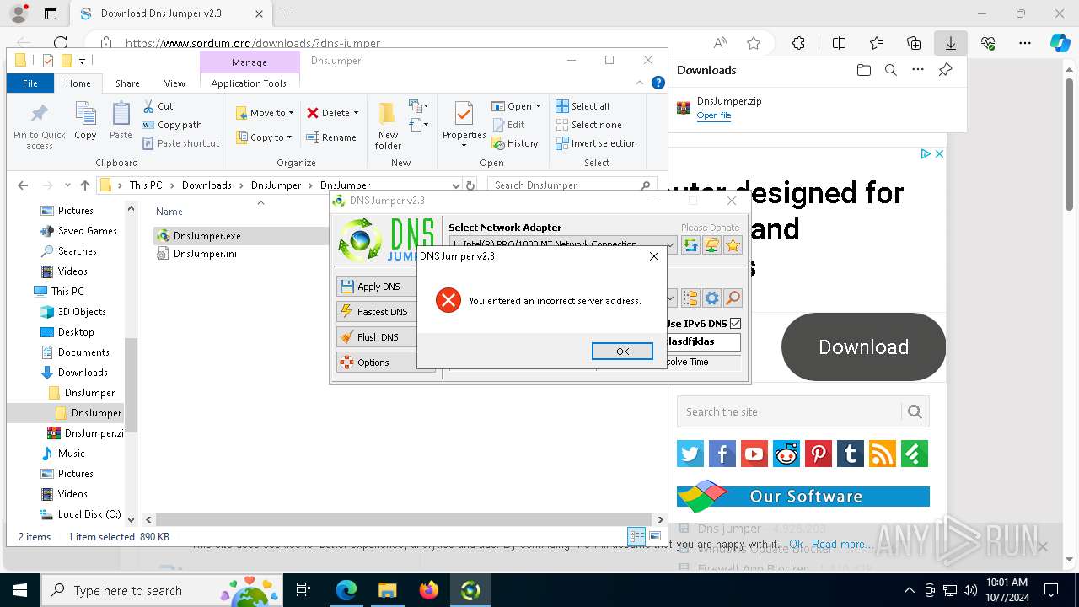Click the Paste icon in ribbon
This screenshot has width=1079, height=607.
pos(121,121)
